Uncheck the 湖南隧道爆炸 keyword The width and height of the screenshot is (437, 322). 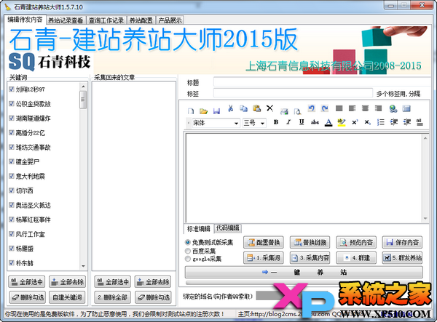tap(12, 118)
